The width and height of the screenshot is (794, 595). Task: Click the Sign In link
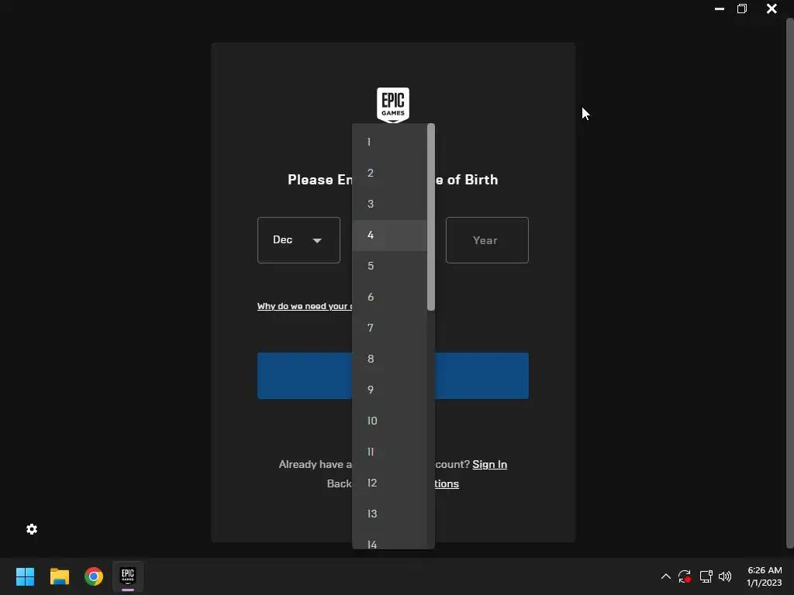[490, 465]
